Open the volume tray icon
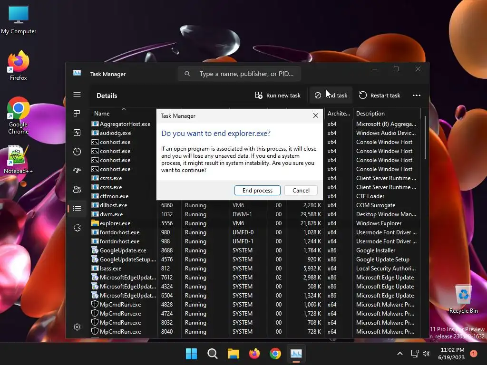This screenshot has height=365, width=487. (x=426, y=354)
